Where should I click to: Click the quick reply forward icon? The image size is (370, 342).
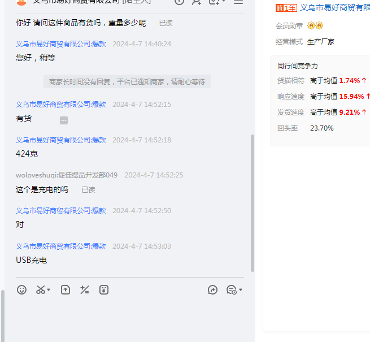coord(213,290)
